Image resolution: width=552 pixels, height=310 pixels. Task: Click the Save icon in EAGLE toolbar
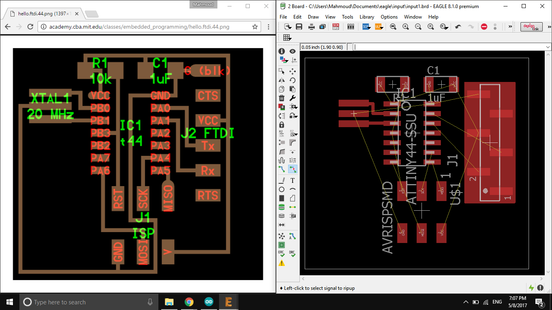click(x=299, y=27)
